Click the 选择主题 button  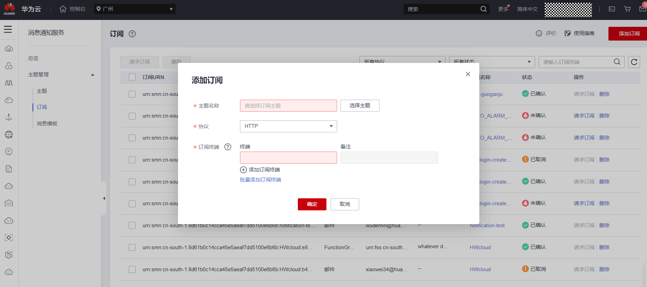click(360, 106)
